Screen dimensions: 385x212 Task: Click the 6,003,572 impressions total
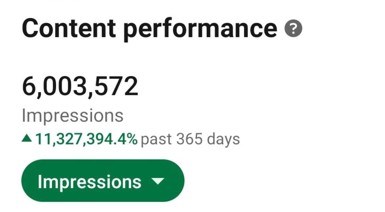click(80, 86)
